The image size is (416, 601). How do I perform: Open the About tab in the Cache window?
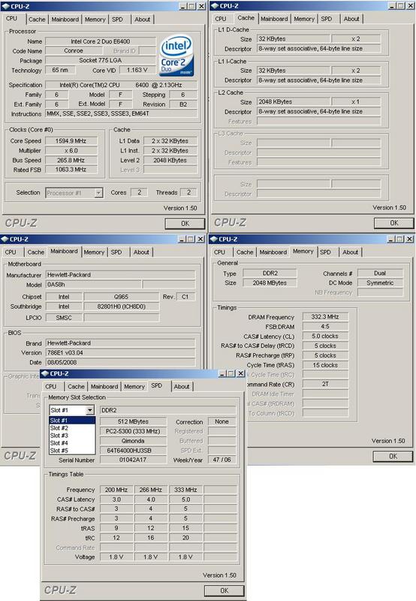(351, 19)
